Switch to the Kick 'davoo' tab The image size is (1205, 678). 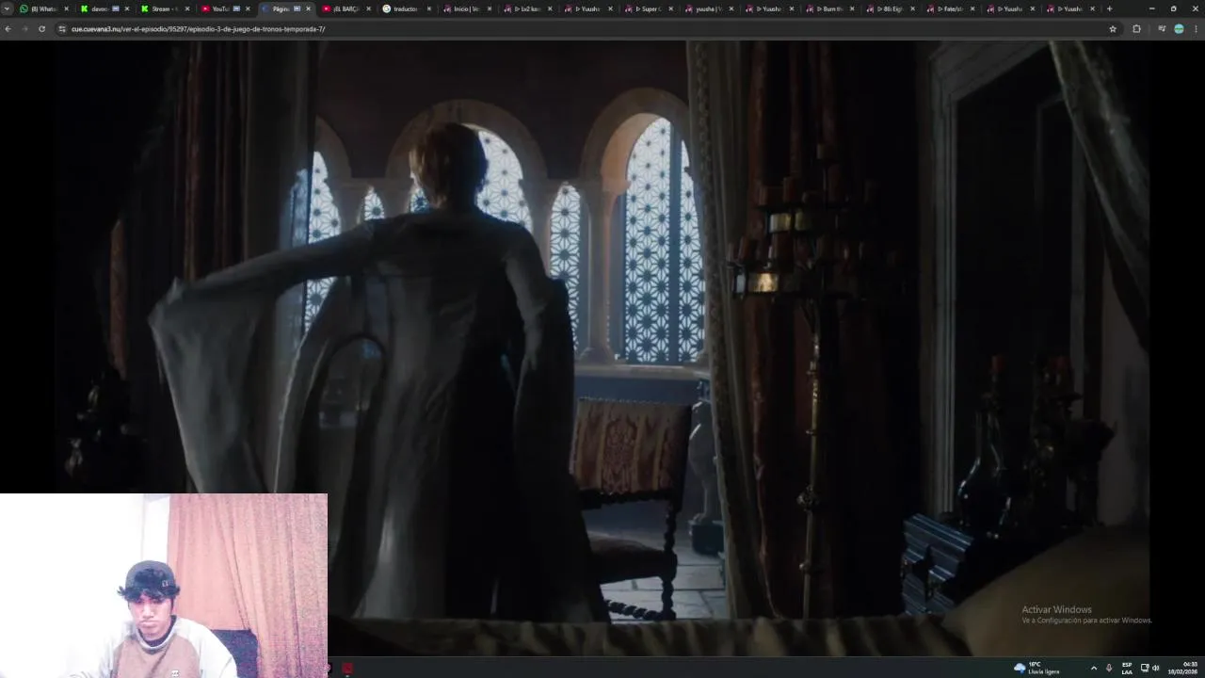click(104, 8)
